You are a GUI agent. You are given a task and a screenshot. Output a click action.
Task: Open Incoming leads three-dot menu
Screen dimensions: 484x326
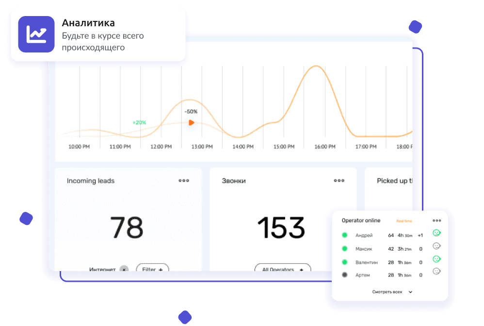click(184, 180)
